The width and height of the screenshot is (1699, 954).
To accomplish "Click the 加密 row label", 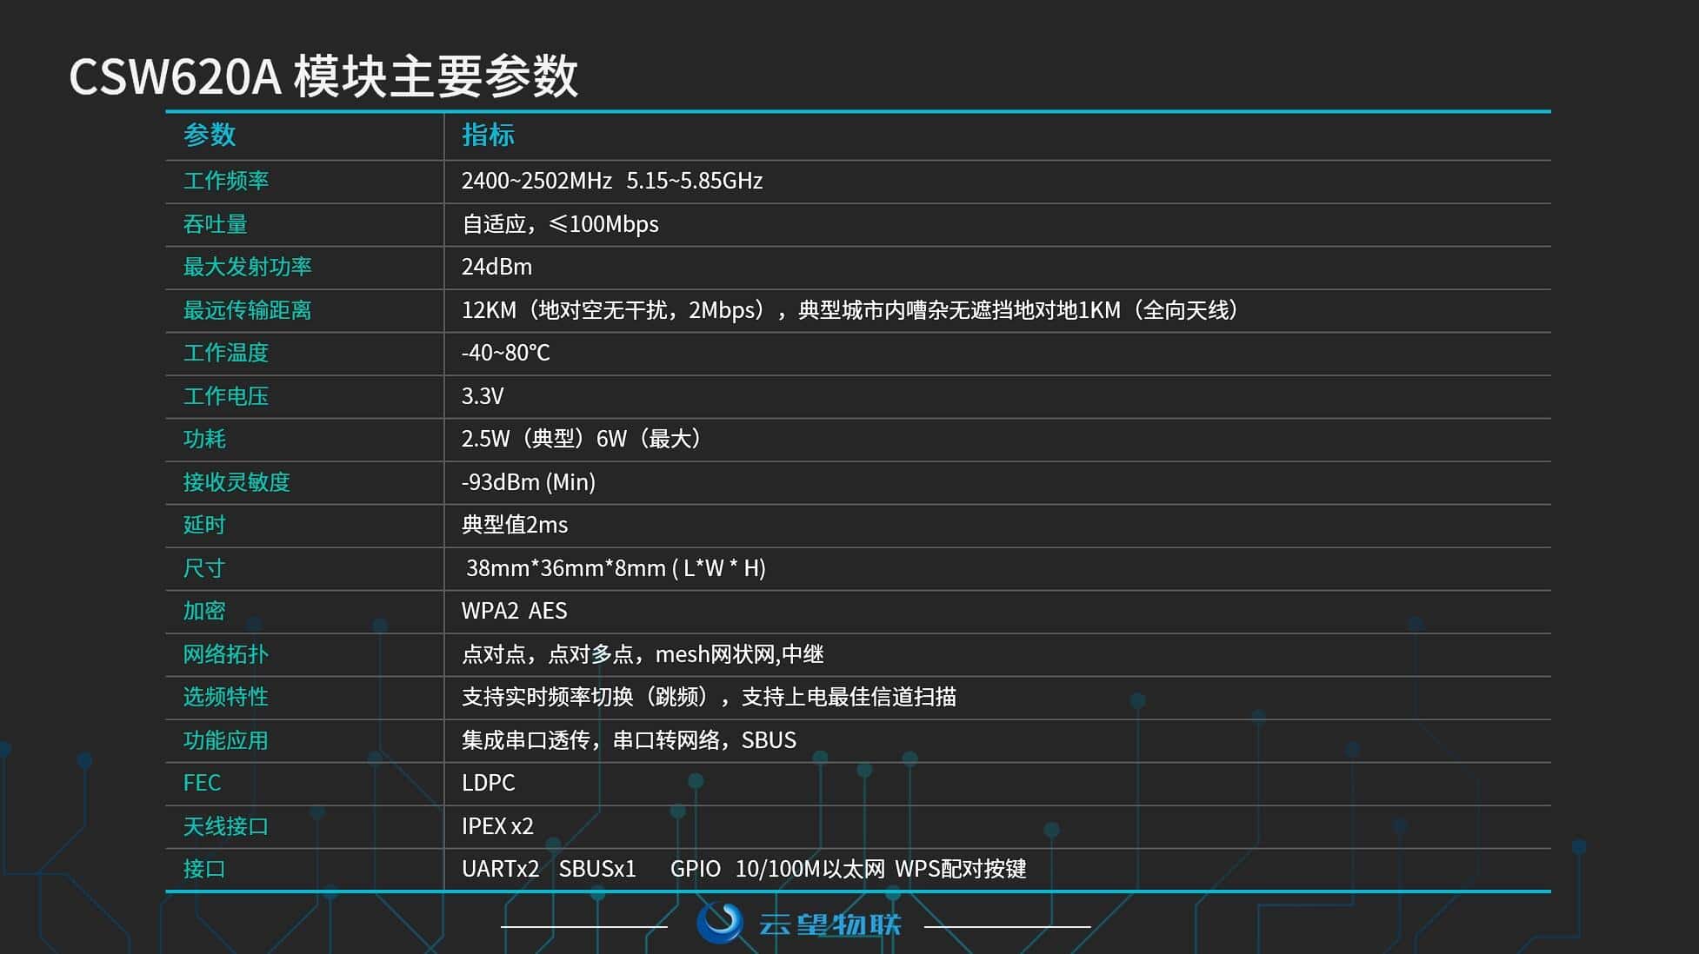I will (204, 611).
